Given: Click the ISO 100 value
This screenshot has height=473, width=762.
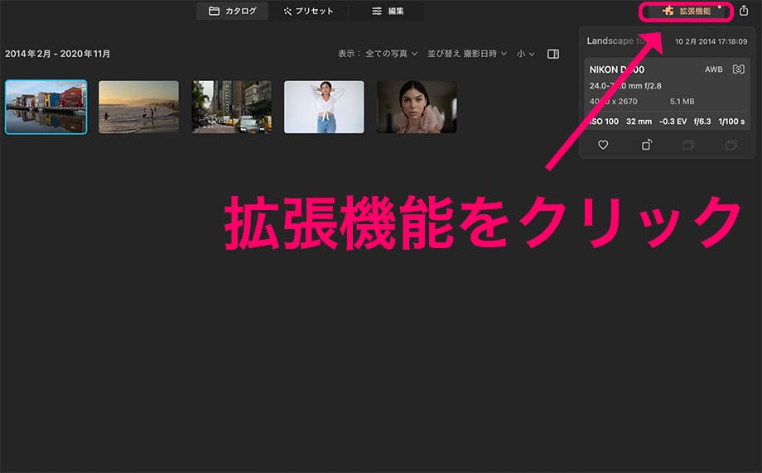Looking at the screenshot, I should point(604,122).
